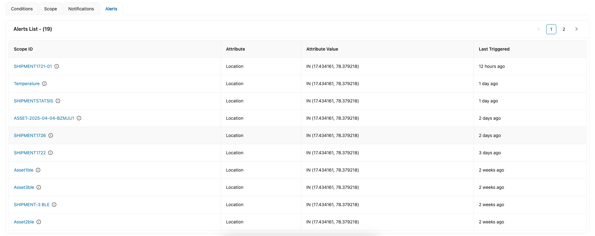
Task: Select the Notifications tab
Action: point(81,9)
